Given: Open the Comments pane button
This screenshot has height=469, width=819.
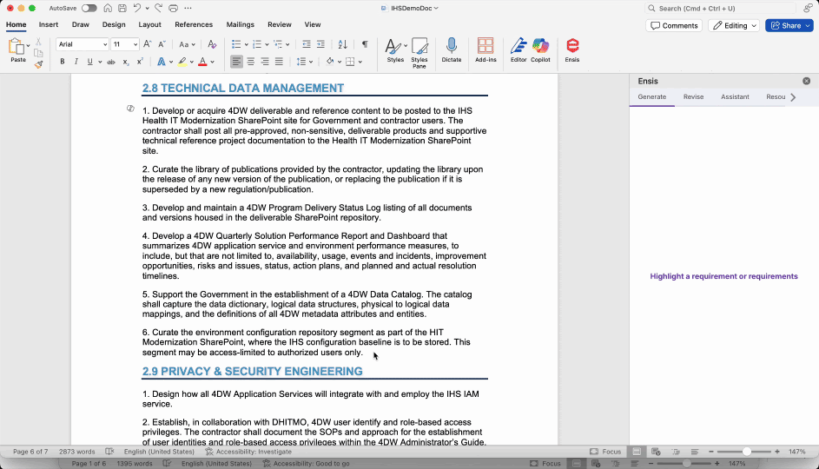Looking at the screenshot, I should tap(674, 25).
